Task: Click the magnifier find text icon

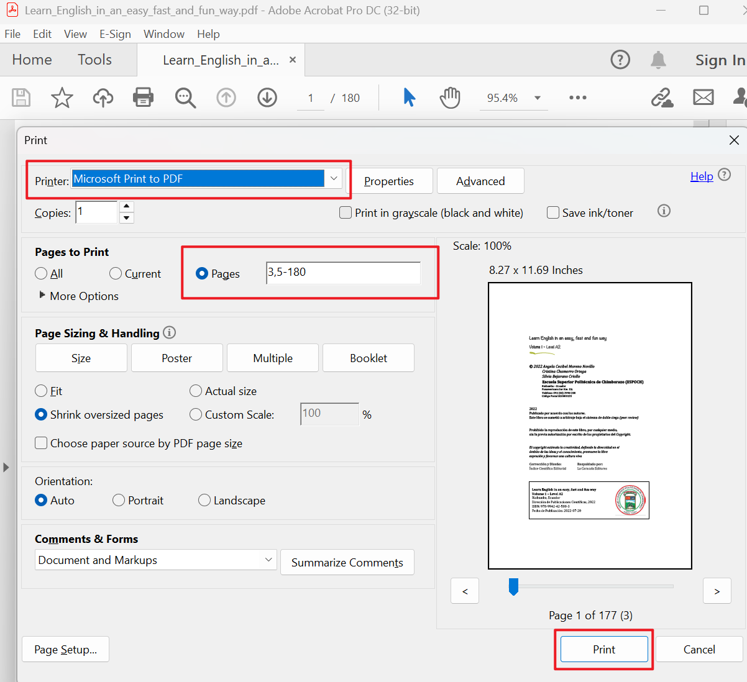Action: coord(185,98)
